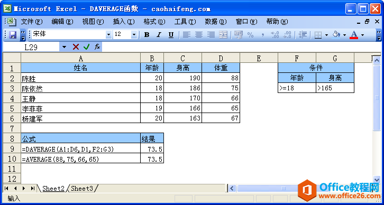The height and width of the screenshot is (205, 384).
Task: Switch to Sheet2 tab
Action: point(53,189)
